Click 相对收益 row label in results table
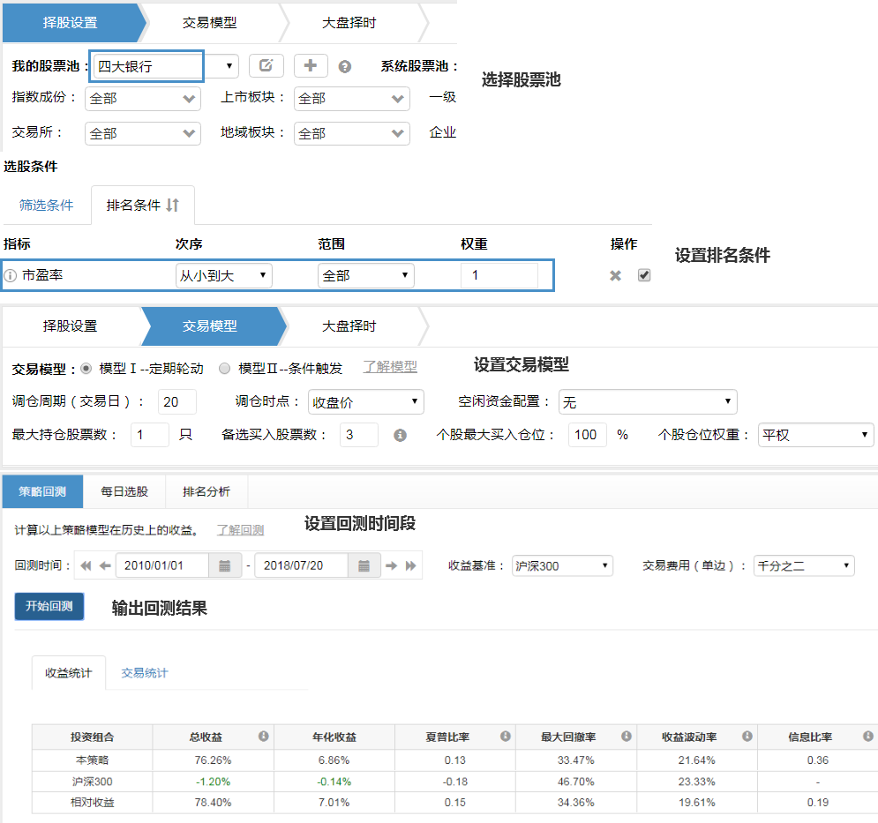 [93, 803]
